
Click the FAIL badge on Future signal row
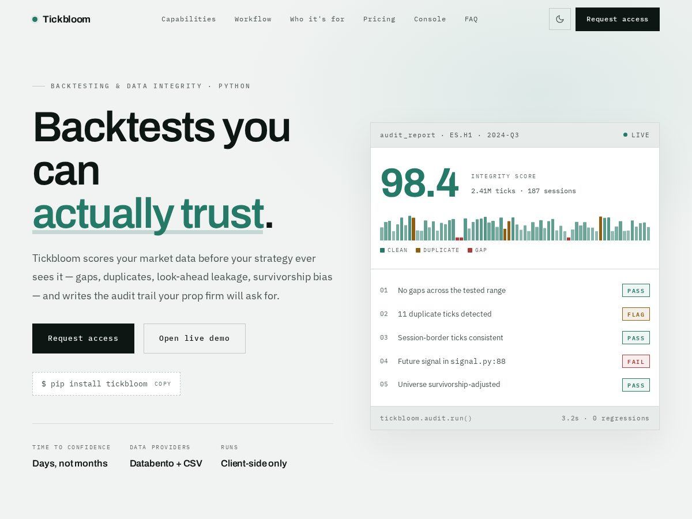pyautogui.click(x=636, y=362)
